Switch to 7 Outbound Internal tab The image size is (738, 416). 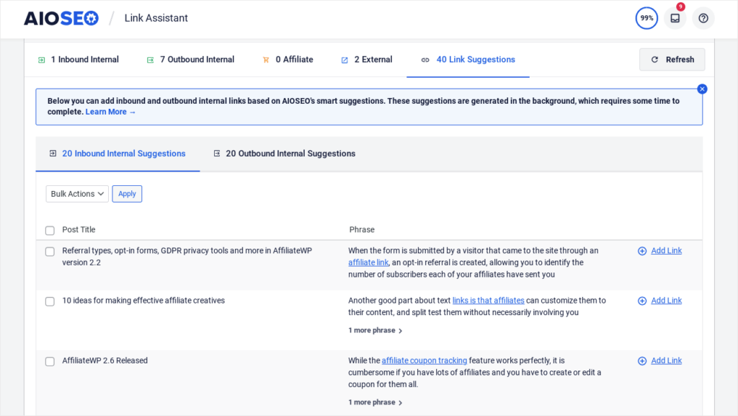190,60
